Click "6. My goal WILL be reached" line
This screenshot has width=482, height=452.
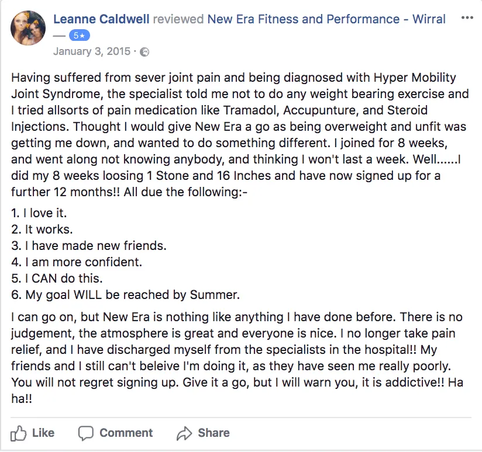pyautogui.click(x=125, y=295)
